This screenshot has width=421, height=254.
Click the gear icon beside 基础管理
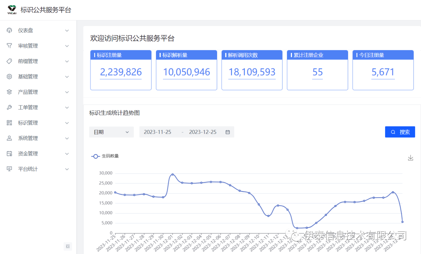point(9,77)
